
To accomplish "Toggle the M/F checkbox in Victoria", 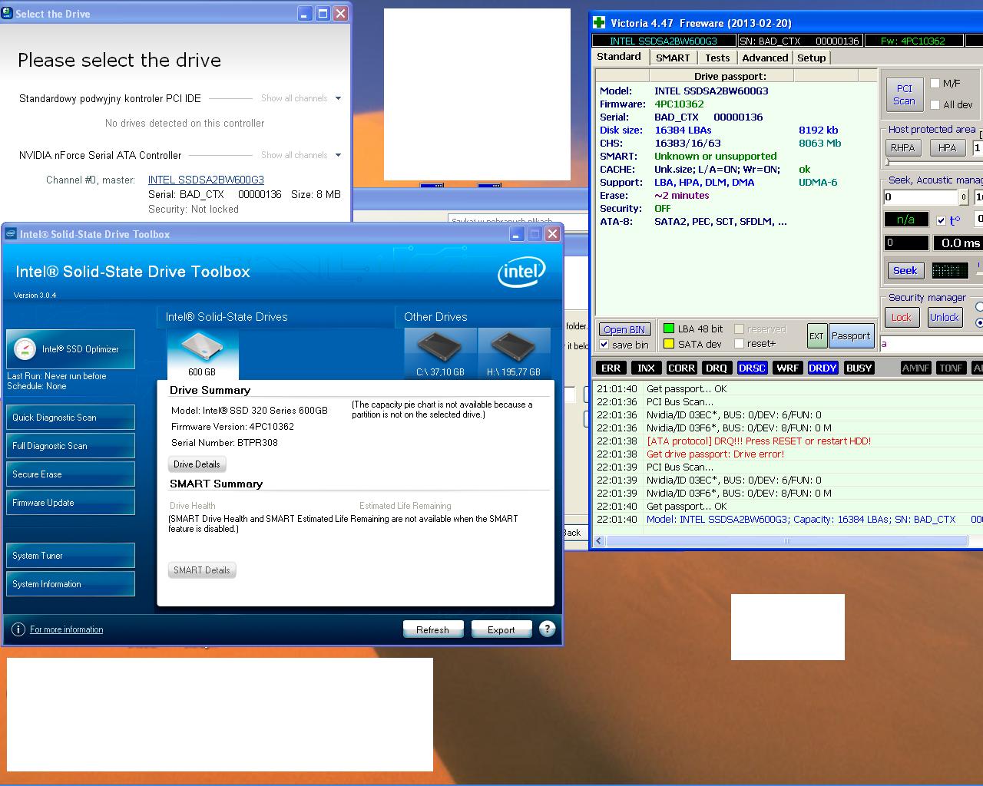I will point(935,83).
